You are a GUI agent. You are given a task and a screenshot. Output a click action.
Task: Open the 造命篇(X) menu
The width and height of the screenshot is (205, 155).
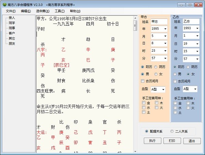tap(43, 11)
